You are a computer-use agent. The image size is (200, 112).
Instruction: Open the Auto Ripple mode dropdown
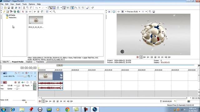click(61, 8)
